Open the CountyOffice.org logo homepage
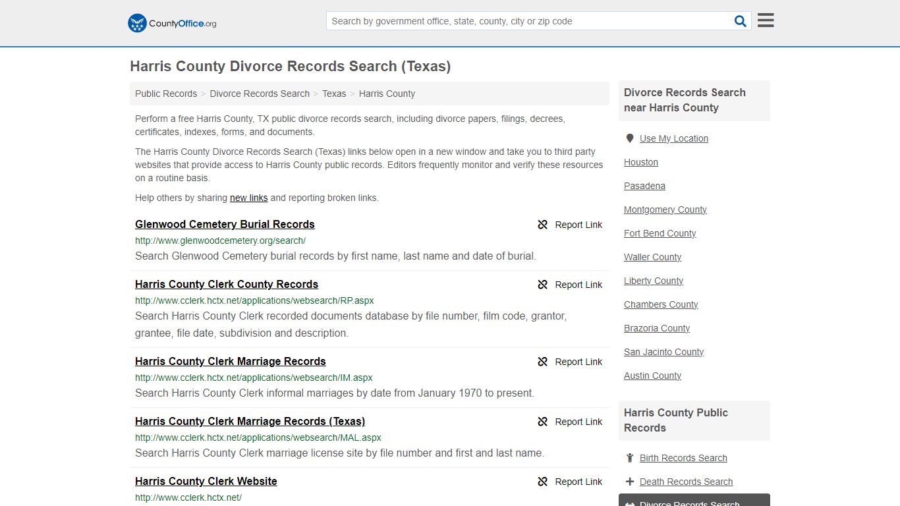 (x=172, y=23)
